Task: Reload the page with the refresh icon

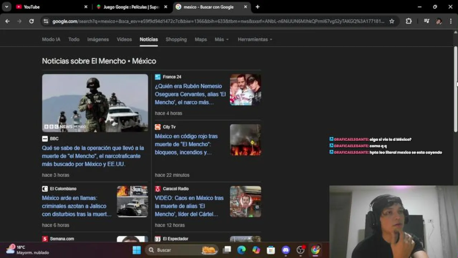Action: click(32, 21)
